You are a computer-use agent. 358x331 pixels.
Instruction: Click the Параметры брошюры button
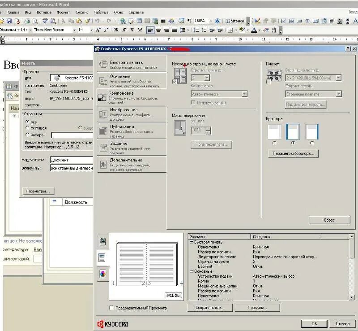[x=293, y=153]
